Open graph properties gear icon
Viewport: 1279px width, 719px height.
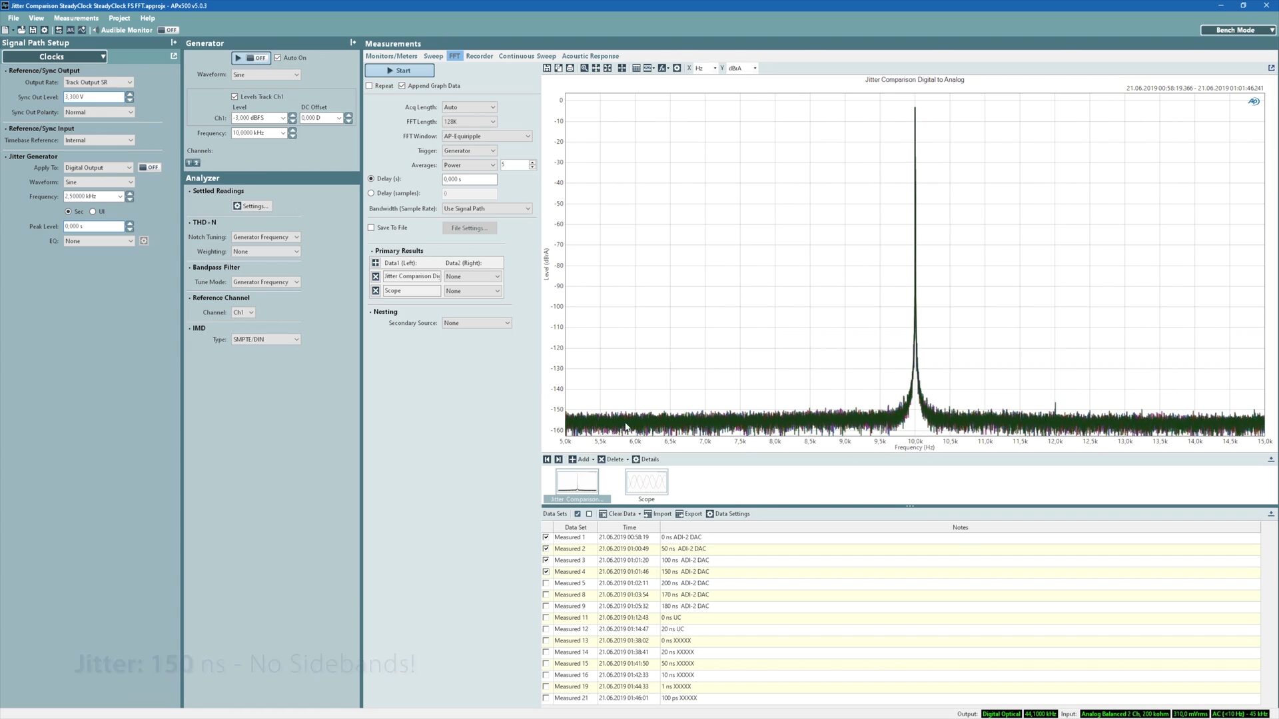click(x=677, y=68)
